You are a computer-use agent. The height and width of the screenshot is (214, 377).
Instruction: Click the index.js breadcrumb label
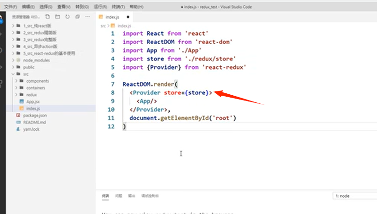click(124, 25)
